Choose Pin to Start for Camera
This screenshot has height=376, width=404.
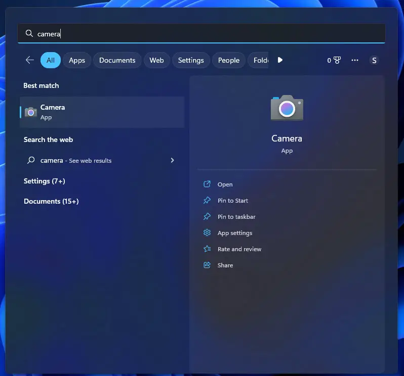pos(233,201)
